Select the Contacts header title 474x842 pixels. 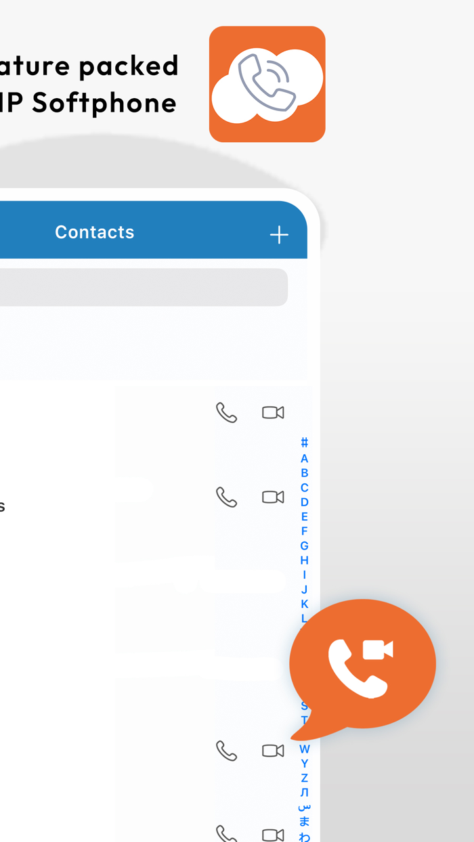[x=95, y=232]
